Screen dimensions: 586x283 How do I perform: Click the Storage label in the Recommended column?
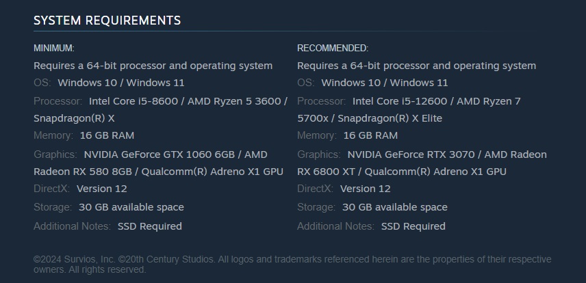coord(316,207)
